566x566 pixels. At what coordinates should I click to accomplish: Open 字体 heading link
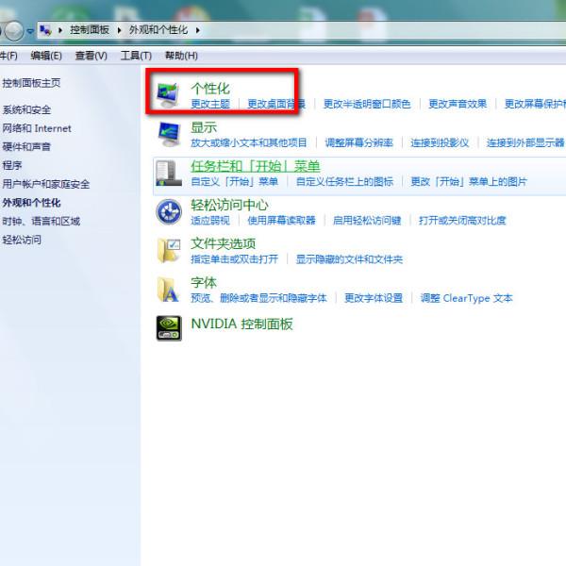pos(204,282)
